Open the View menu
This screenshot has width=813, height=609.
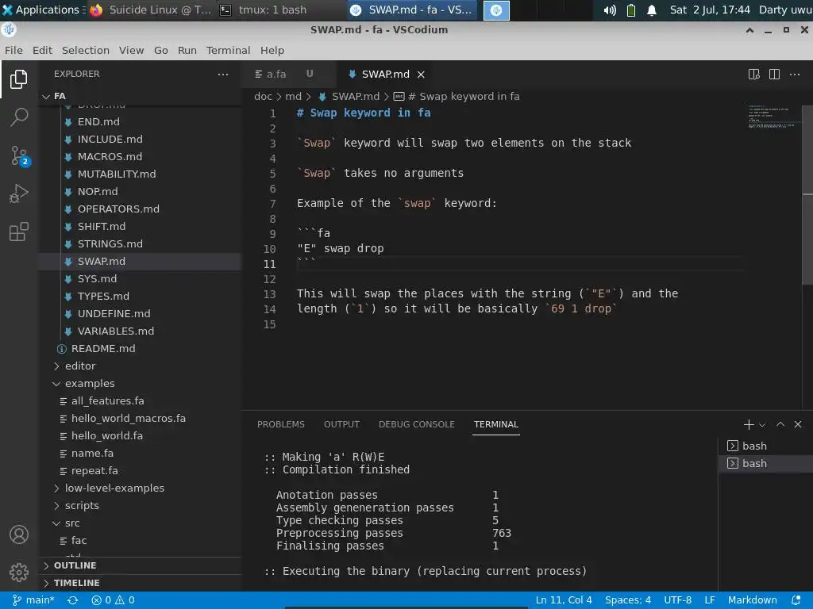tap(131, 50)
